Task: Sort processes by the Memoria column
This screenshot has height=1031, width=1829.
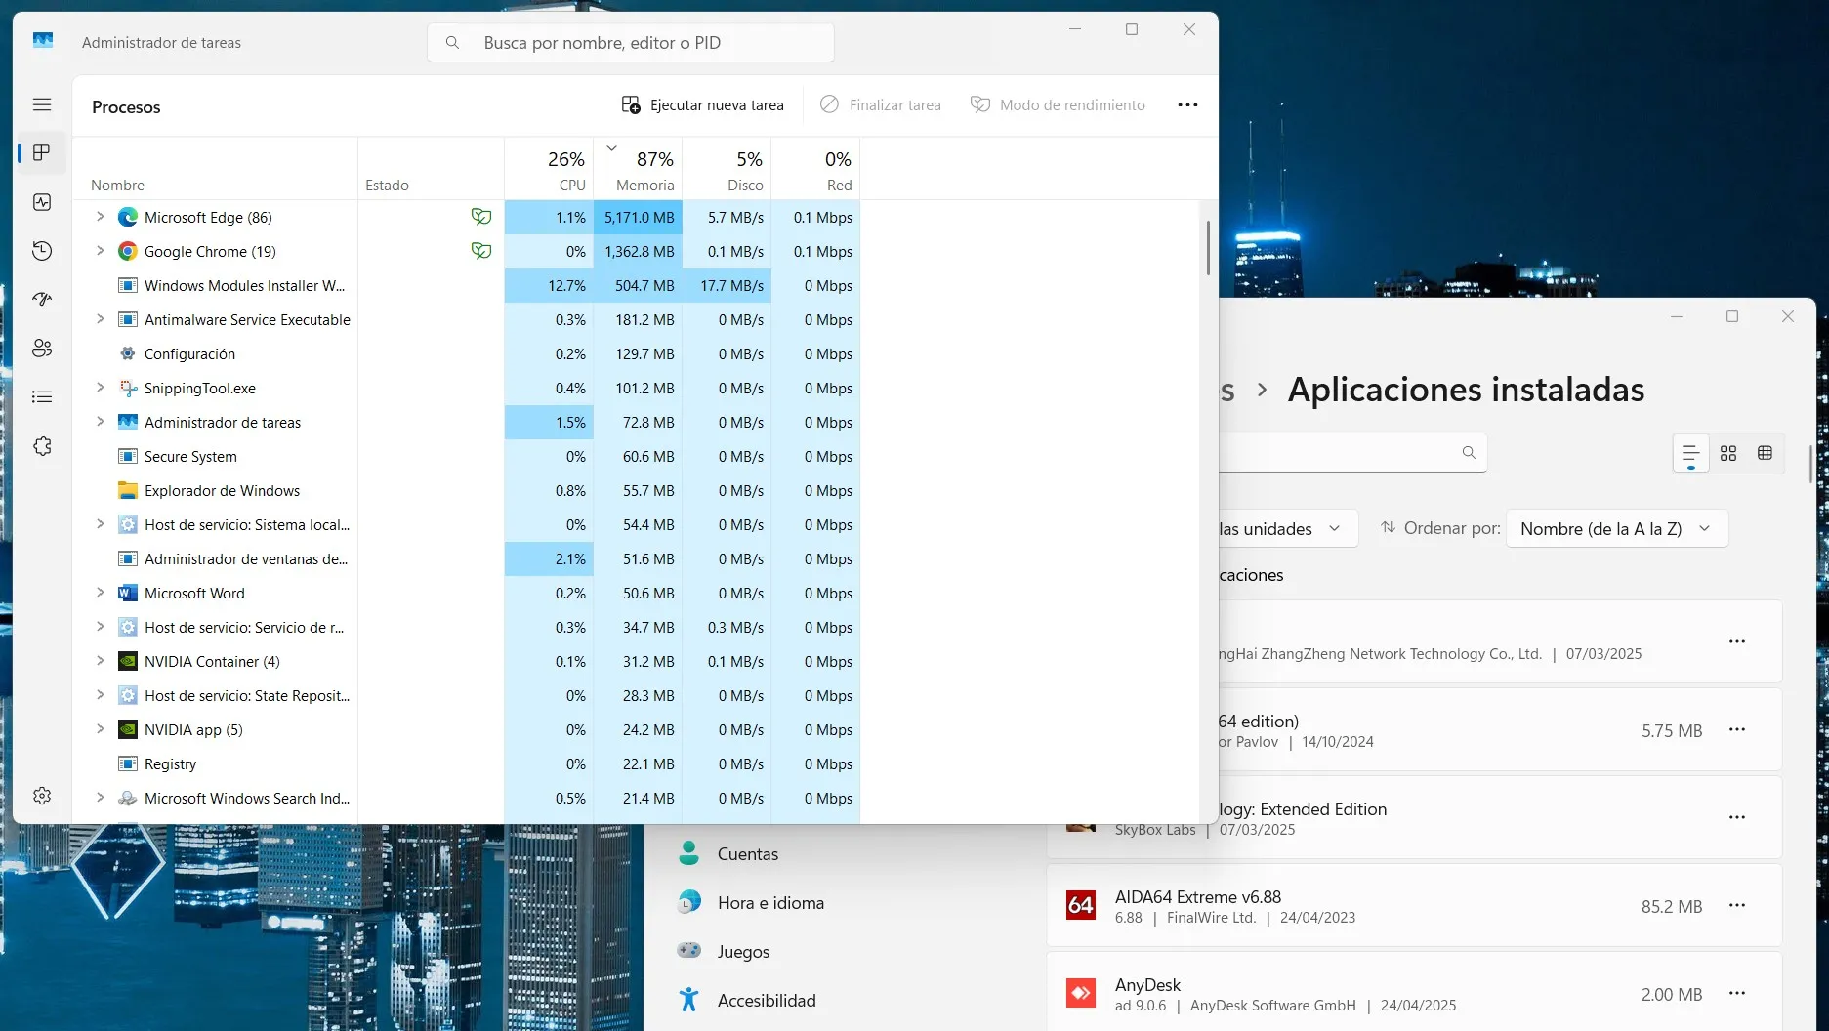Action: tap(638, 169)
